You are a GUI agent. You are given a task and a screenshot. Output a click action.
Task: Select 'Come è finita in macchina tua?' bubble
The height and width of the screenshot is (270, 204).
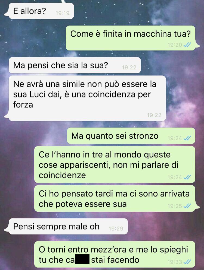click(131, 38)
